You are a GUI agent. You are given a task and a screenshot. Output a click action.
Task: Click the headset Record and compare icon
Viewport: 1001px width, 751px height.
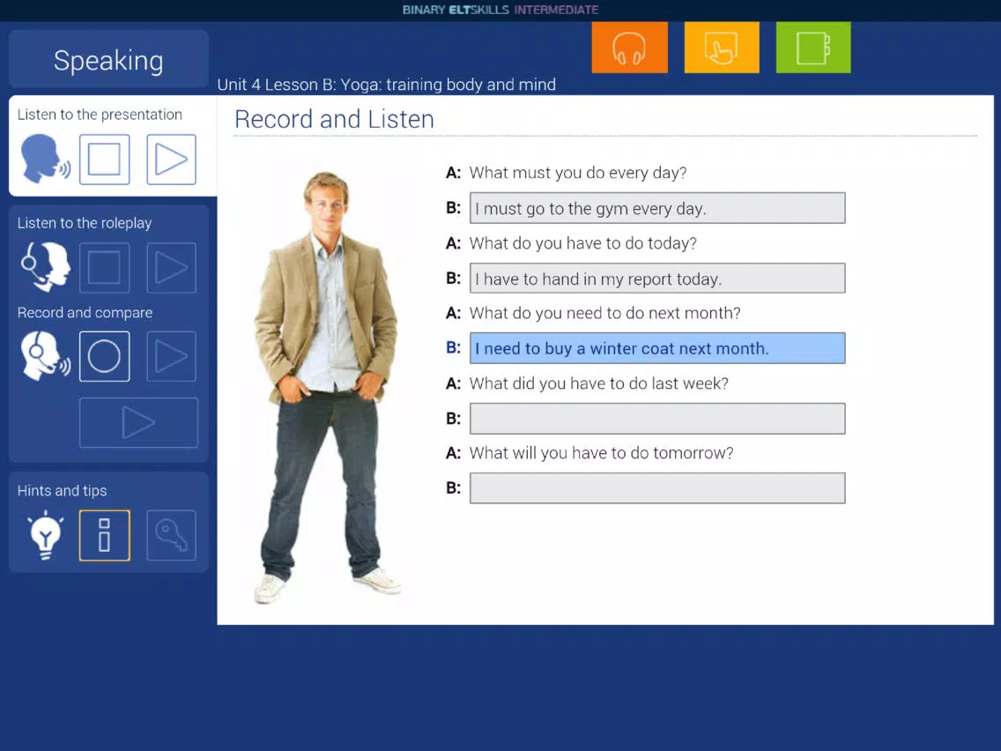(x=45, y=356)
